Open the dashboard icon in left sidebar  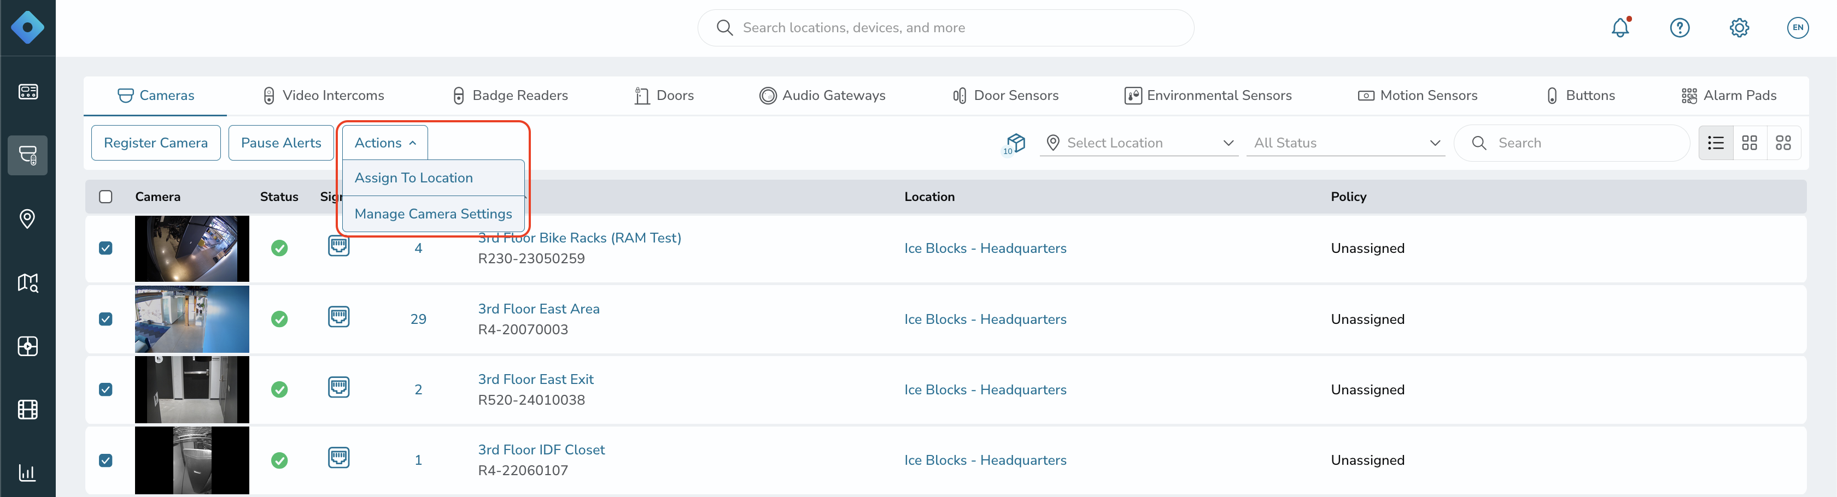[28, 92]
